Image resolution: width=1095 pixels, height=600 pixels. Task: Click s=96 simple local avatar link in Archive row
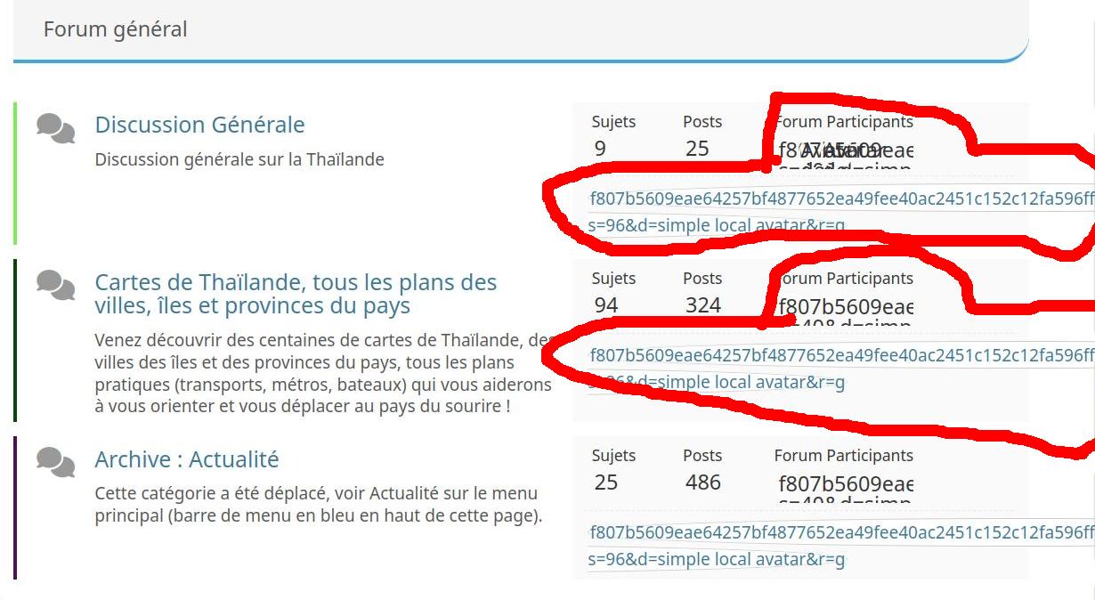click(716, 559)
